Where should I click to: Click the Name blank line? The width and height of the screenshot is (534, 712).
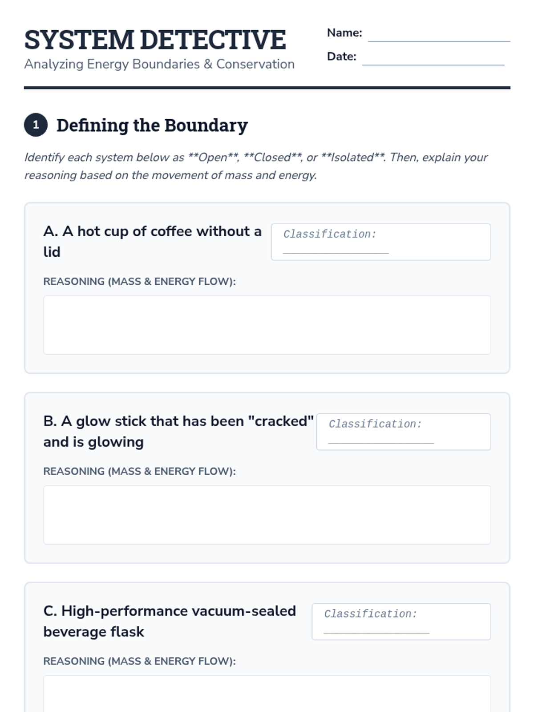point(439,36)
